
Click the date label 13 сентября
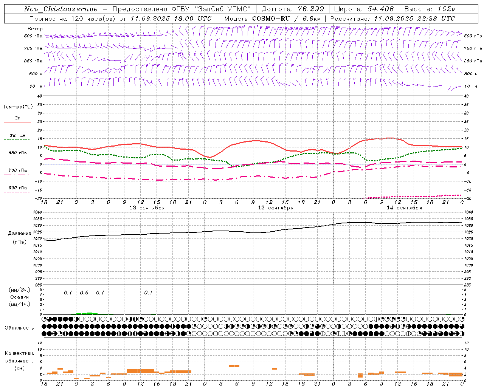(276, 208)
